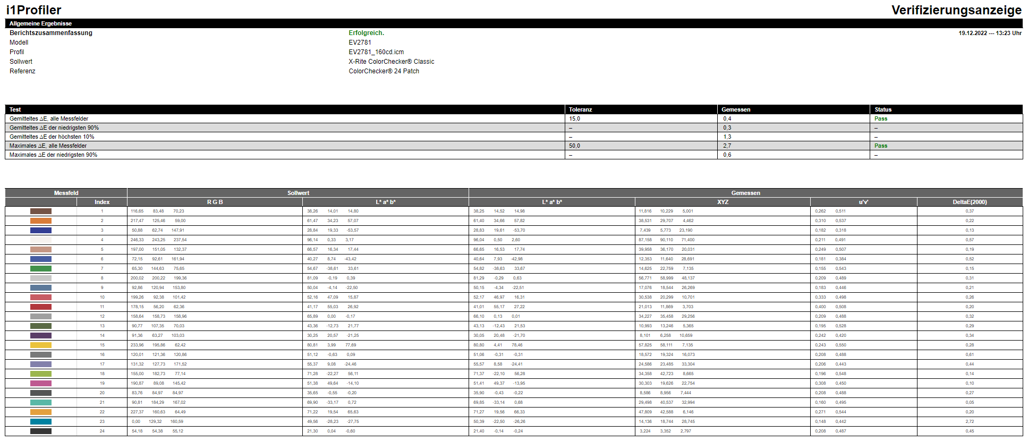The width and height of the screenshot is (1028, 441).
Task: Click the green color swatch at index 7
Action: (x=41, y=268)
